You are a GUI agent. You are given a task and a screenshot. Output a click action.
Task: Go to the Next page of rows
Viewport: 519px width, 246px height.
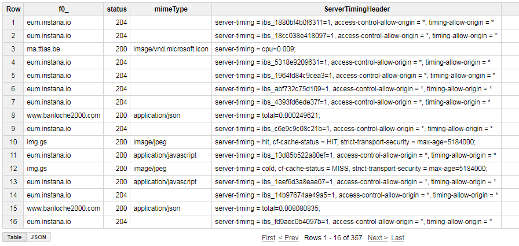pos(378,238)
